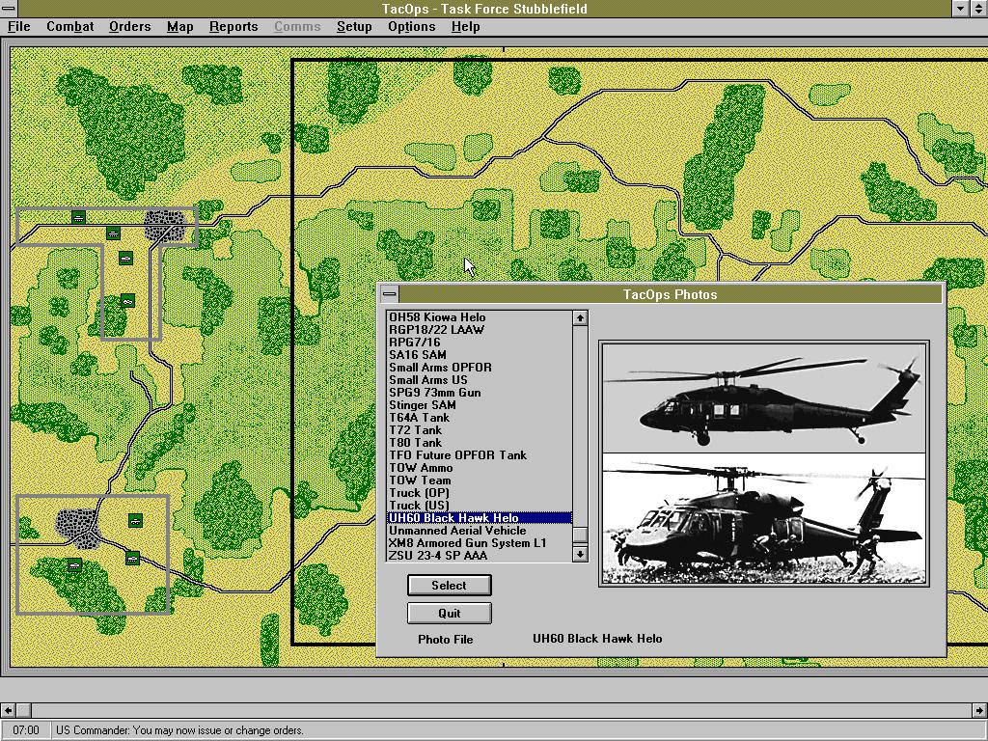Click the photo list scroll up arrow
The width and height of the screenshot is (988, 741).
click(x=580, y=317)
